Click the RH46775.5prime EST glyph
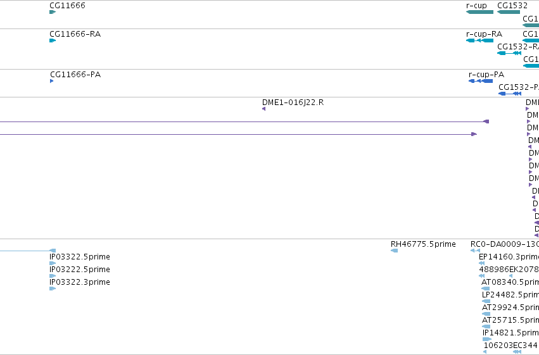Screen dimensions: 539x355 (x=395, y=251)
